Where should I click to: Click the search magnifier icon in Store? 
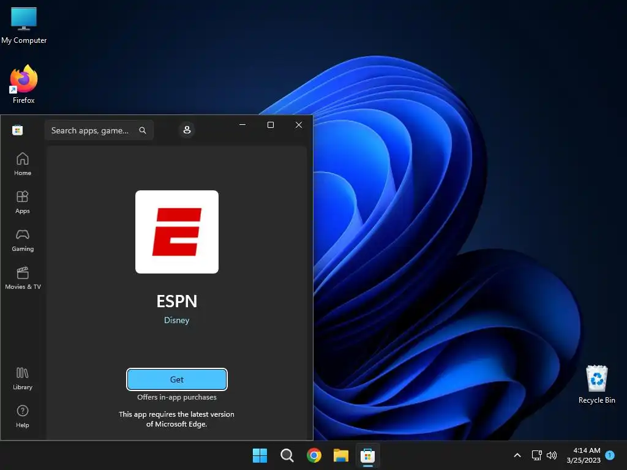click(x=142, y=130)
